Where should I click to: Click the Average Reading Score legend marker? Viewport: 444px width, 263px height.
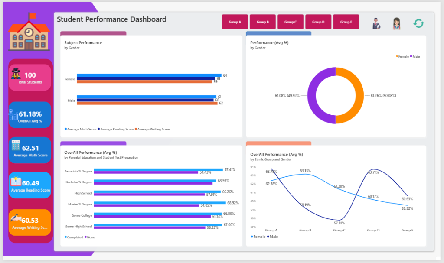click(98, 129)
